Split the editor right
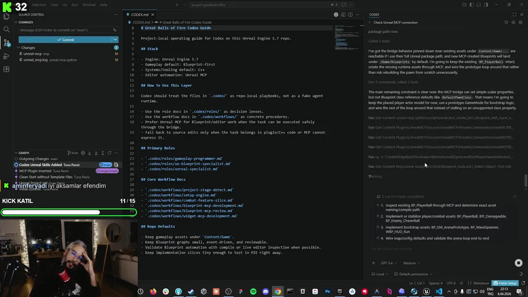 (350, 14)
